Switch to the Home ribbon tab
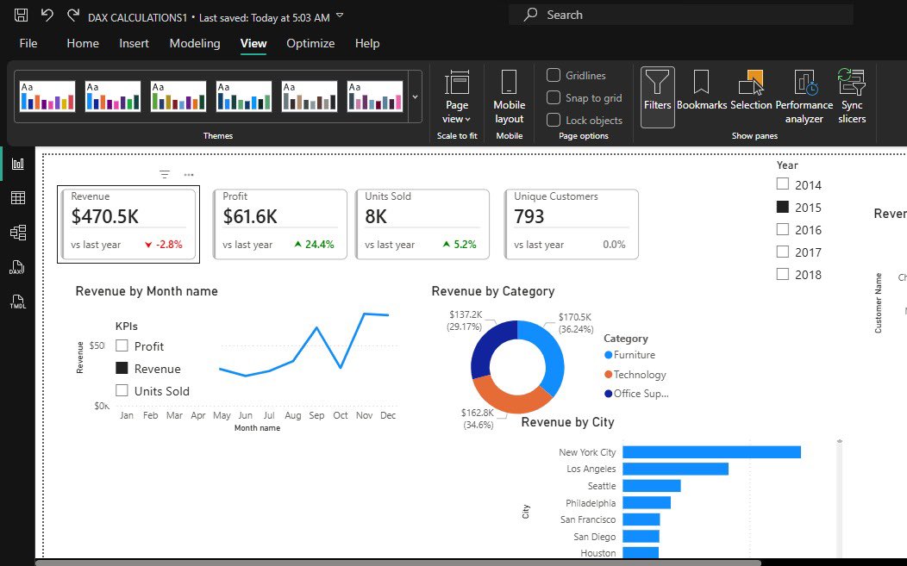 coord(83,43)
